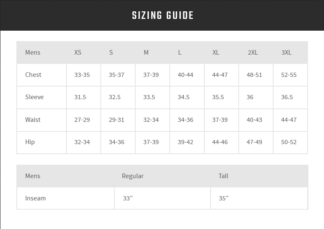Image resolution: width=324 pixels, height=229 pixels.
Task: Click sleeve length 36 for 2XL
Action: pyautogui.click(x=250, y=97)
